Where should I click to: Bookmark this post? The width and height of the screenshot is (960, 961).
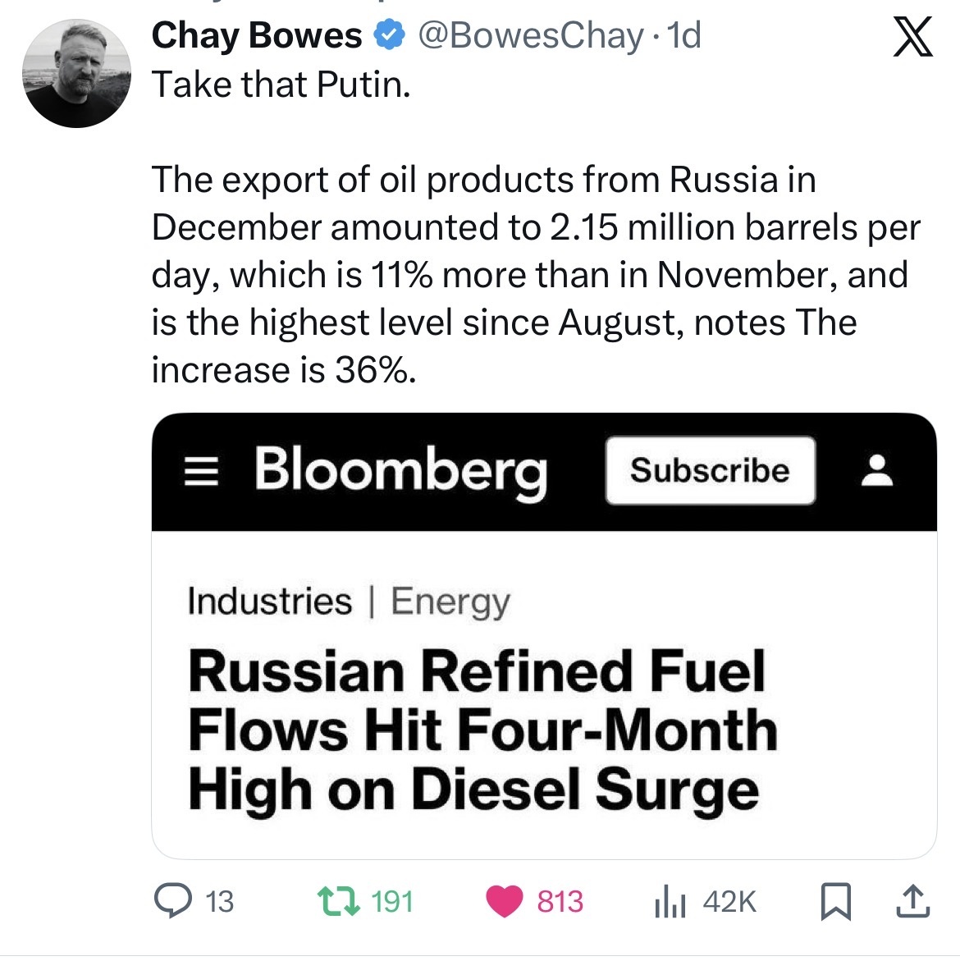836,901
